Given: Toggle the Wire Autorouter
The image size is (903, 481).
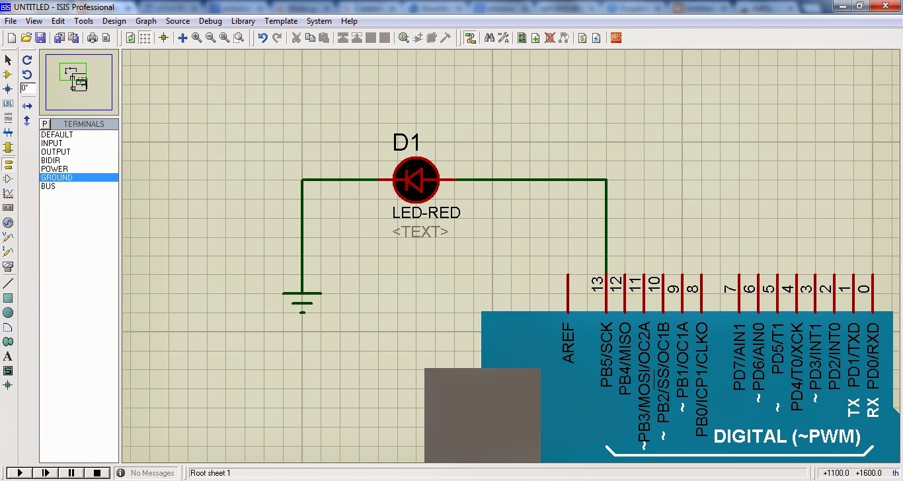Looking at the screenshot, I should click(x=470, y=38).
